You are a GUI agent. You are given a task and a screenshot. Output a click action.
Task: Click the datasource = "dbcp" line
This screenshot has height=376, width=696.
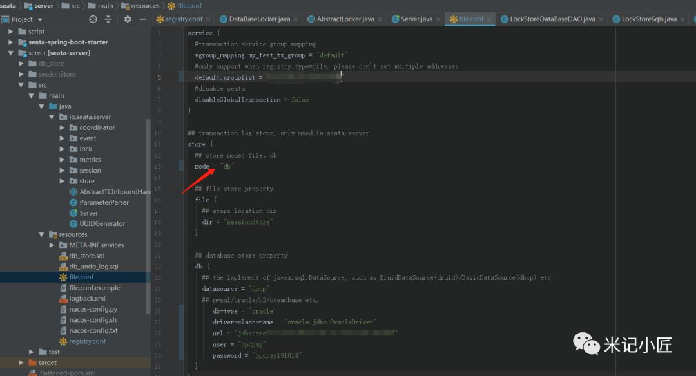[x=236, y=288]
